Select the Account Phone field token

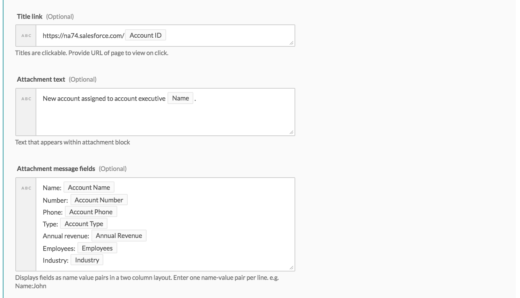pos(91,211)
